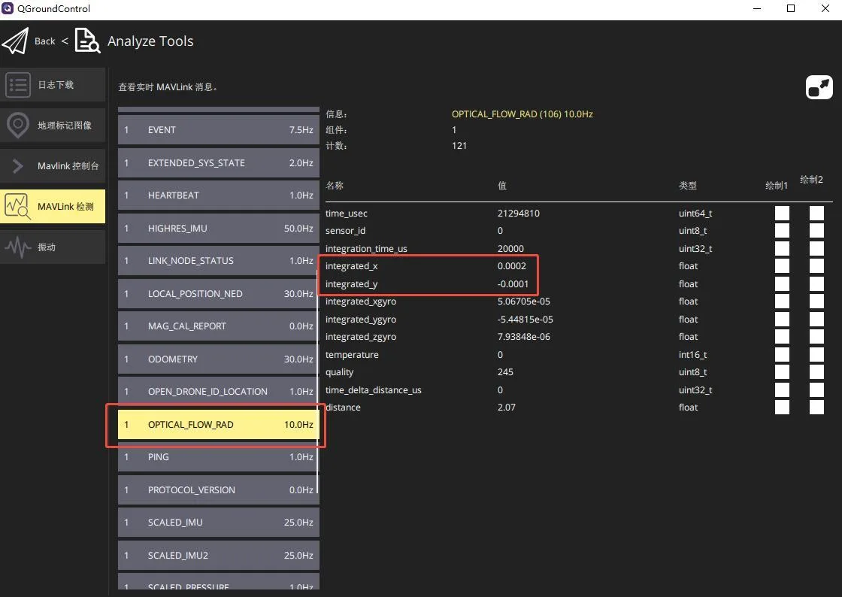The width and height of the screenshot is (842, 597).
Task: Click the integrated_zgyro value 7.93848e-06
Action: (523, 337)
